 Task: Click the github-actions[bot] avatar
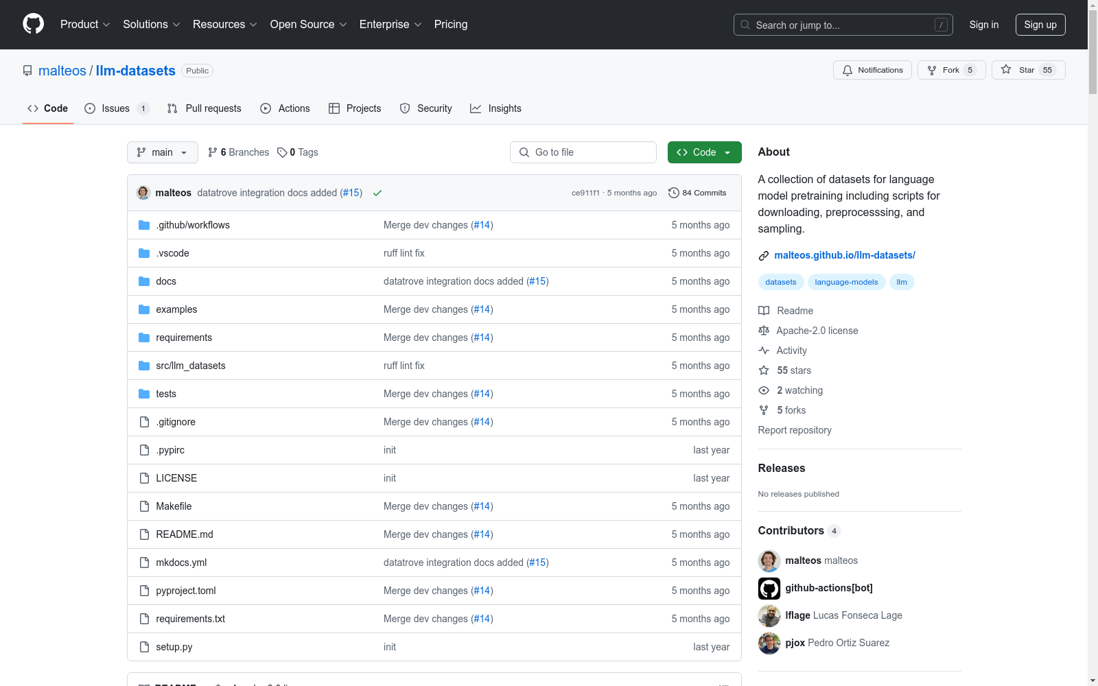[x=769, y=588]
